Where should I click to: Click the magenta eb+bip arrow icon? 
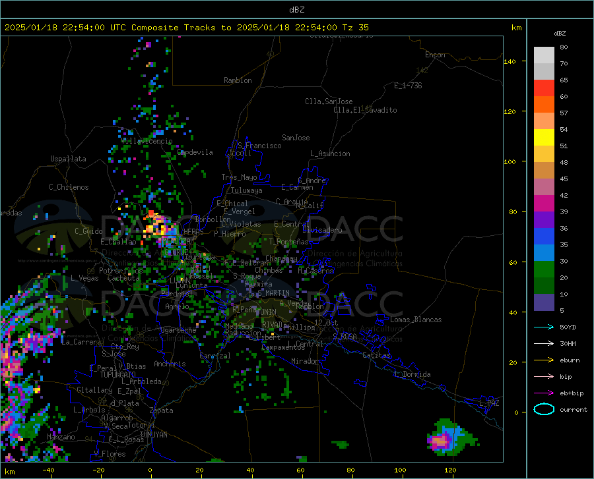pos(544,393)
